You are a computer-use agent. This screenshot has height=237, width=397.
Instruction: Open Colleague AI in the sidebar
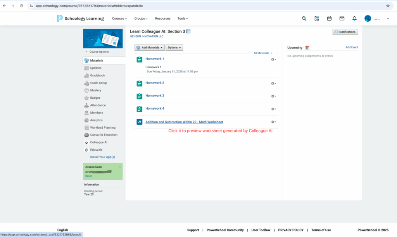click(98, 142)
